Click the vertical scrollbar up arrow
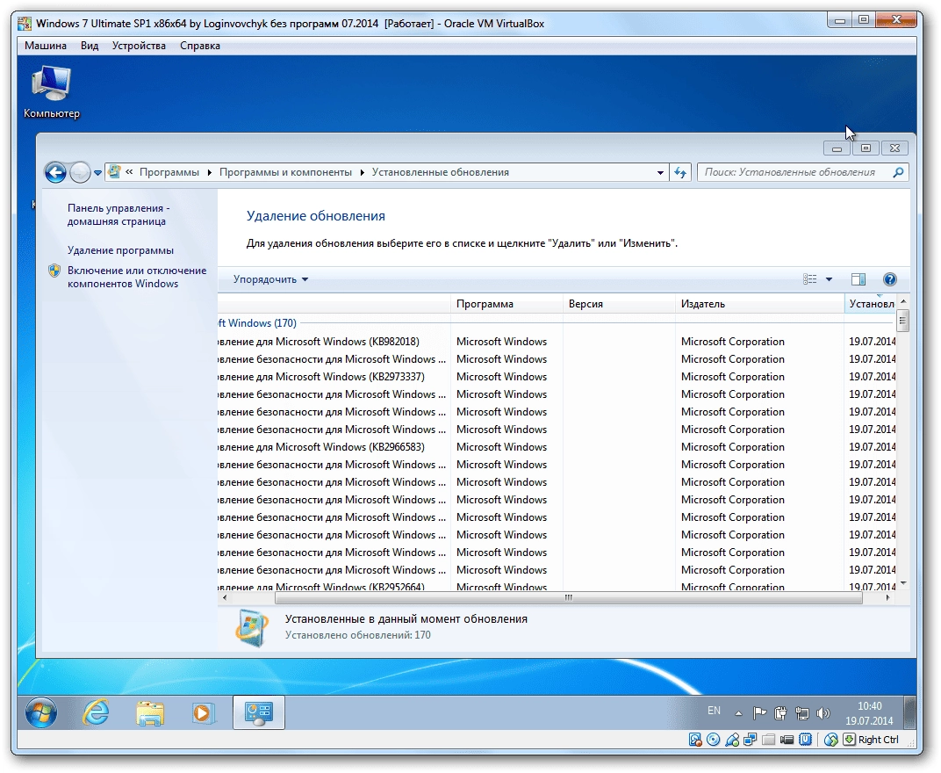This screenshot has height=773, width=941. (x=903, y=301)
